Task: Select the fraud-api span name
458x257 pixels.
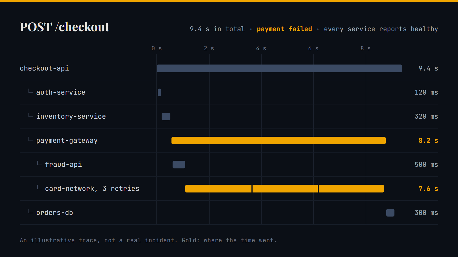Action: point(63,165)
